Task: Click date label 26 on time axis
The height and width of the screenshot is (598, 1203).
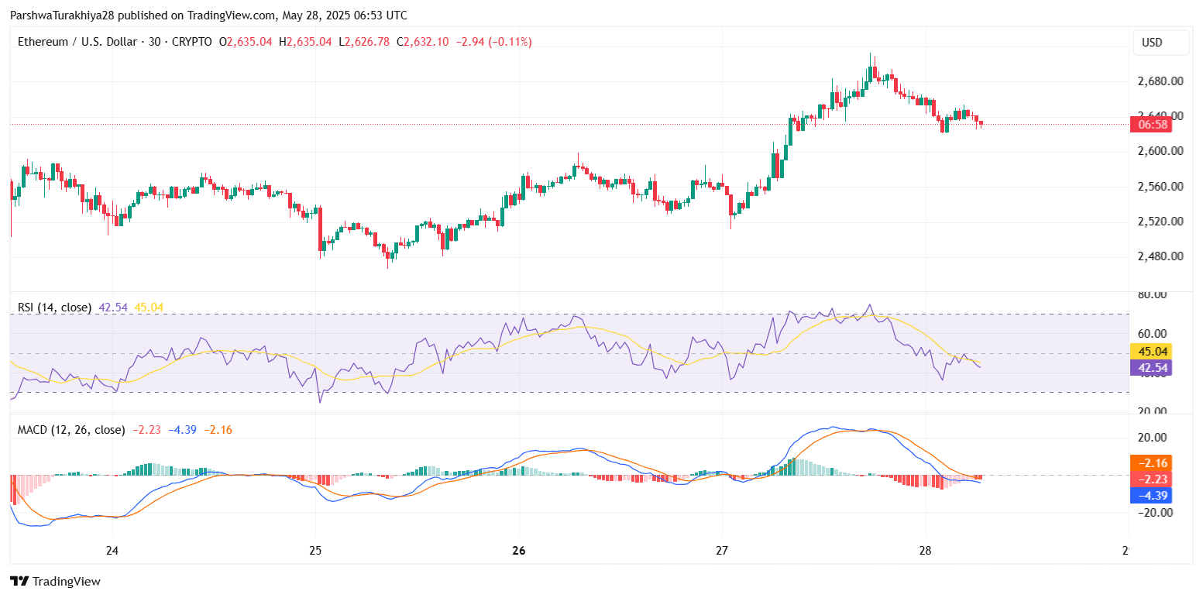Action: (518, 552)
